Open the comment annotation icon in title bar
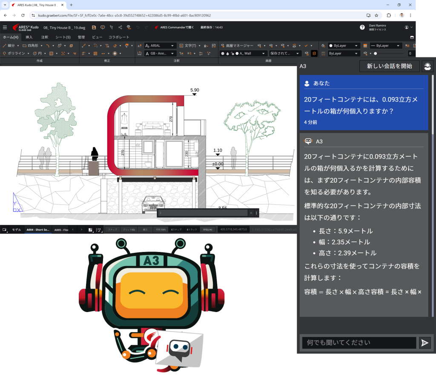The image size is (436, 384). pos(102,27)
